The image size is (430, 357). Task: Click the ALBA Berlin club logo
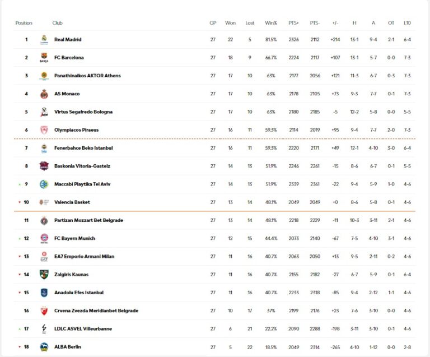click(x=44, y=347)
